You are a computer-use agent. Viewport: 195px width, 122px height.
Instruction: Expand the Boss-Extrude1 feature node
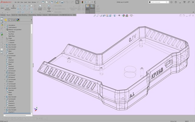[x=5, y=45]
